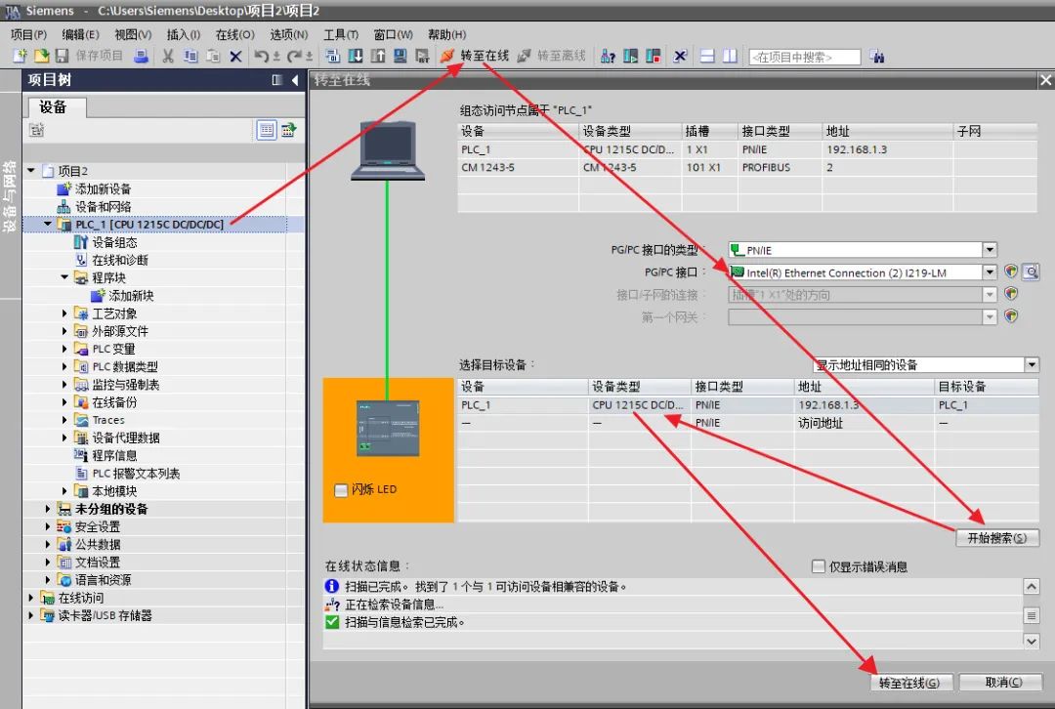Check 仅显示错误消息 option
Image resolution: width=1055 pixels, height=709 pixels.
818,566
